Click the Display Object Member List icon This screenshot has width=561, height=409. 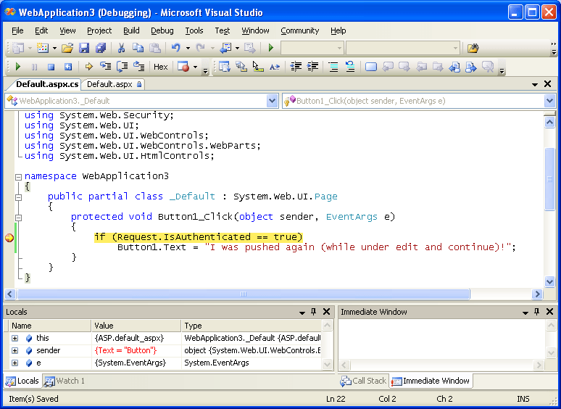225,67
